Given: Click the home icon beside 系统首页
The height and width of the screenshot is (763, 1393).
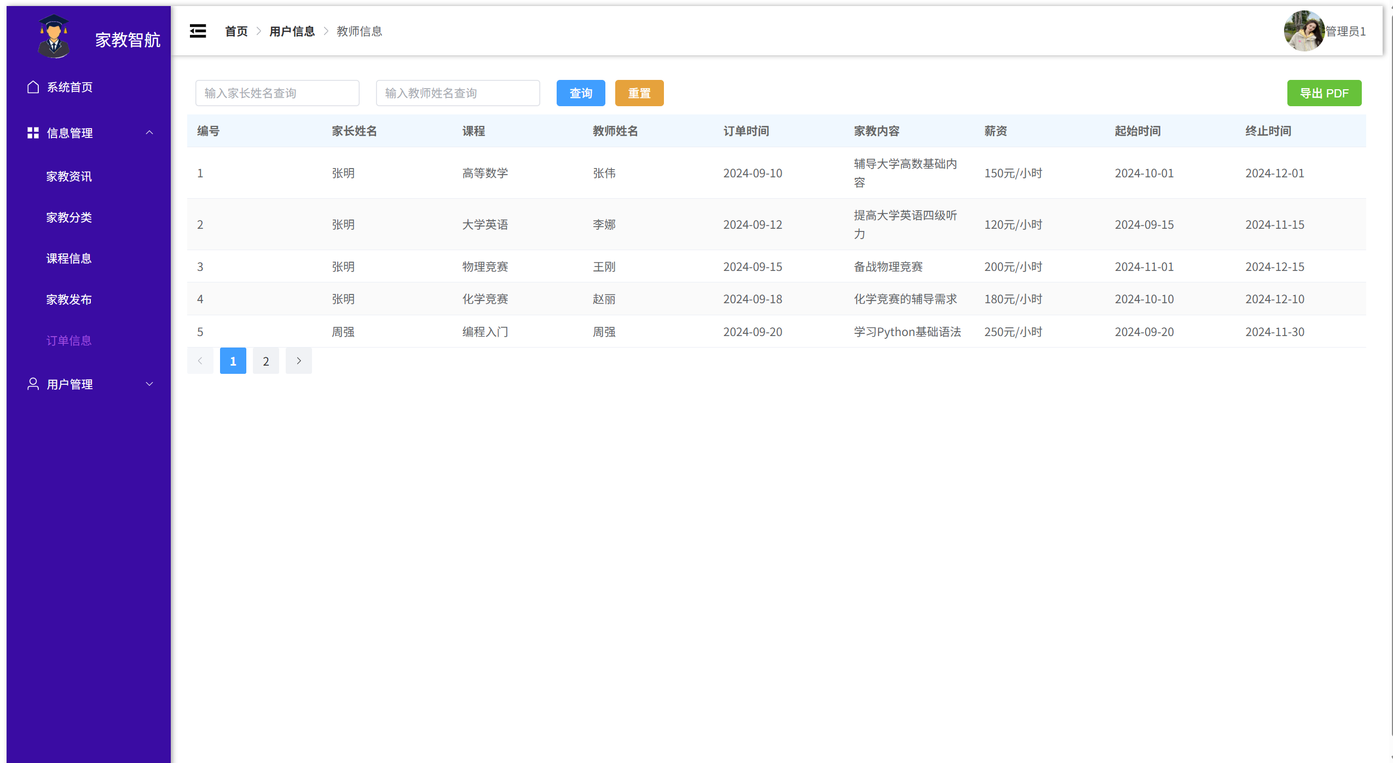Looking at the screenshot, I should pos(33,87).
